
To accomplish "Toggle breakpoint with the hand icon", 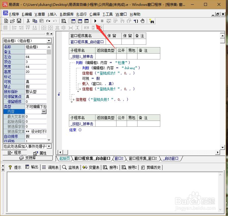I will [142, 21].
